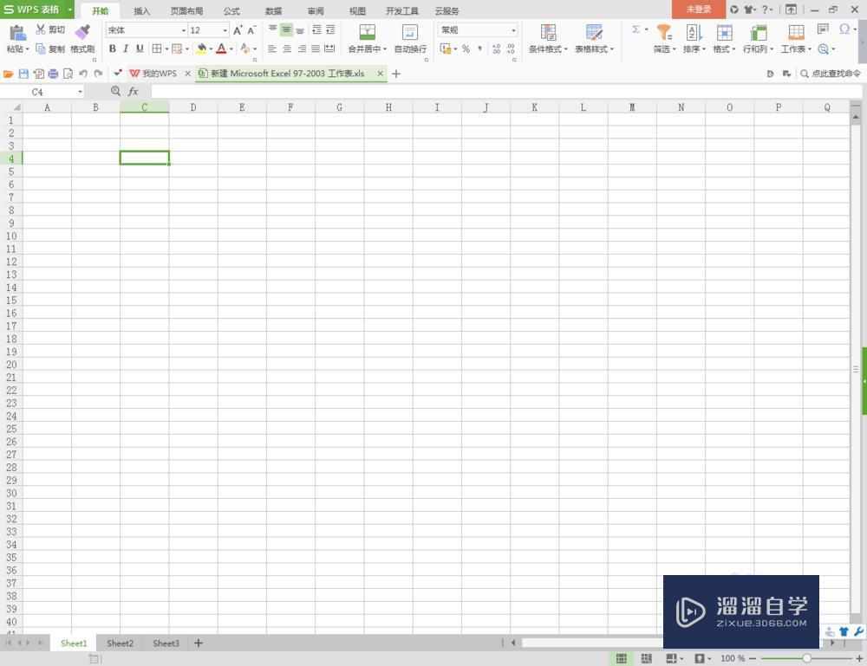Select row header 10

11,236
